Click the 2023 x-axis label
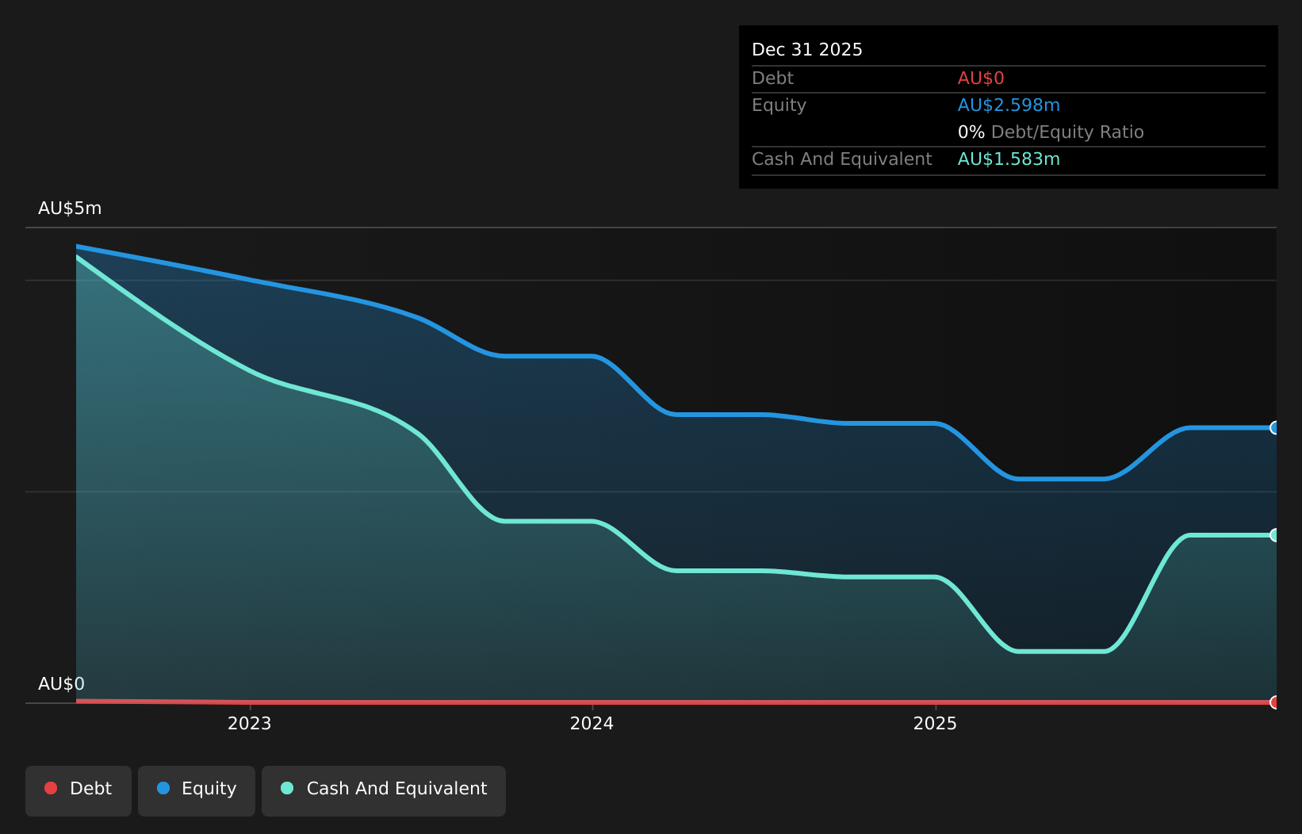This screenshot has width=1302, height=834. (250, 723)
